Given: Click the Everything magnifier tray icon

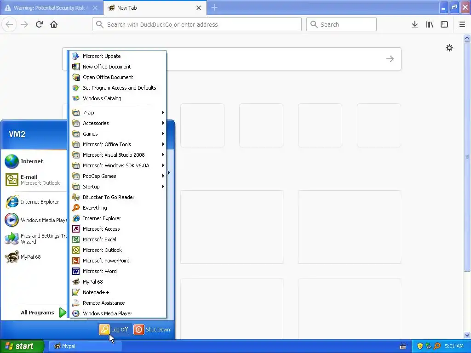Looking at the screenshot, I should [x=437, y=346].
